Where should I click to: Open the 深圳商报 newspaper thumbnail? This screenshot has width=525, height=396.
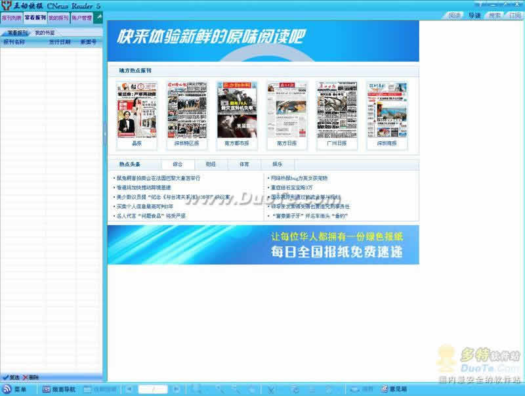(x=387, y=110)
